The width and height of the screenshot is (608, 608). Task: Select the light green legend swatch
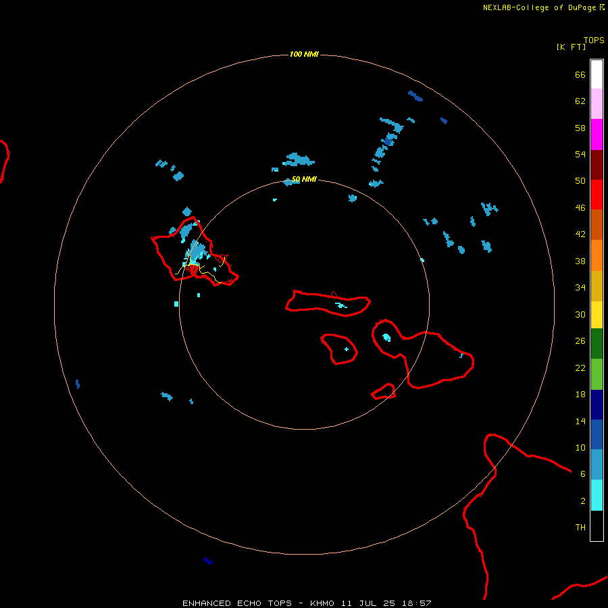point(597,374)
